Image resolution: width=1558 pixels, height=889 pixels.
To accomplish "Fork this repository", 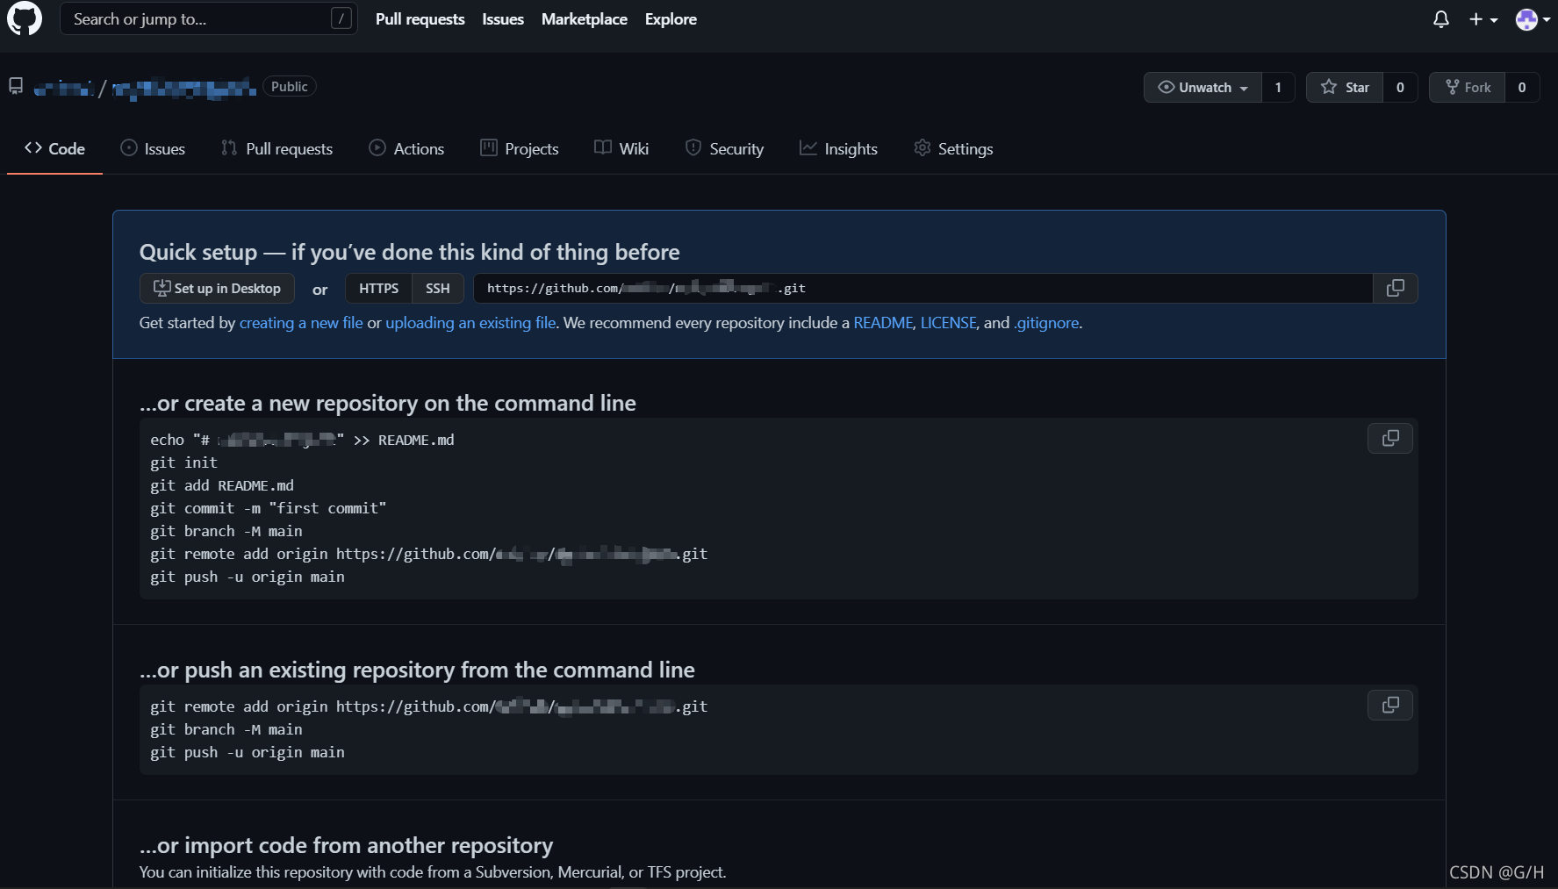I will click(x=1468, y=87).
